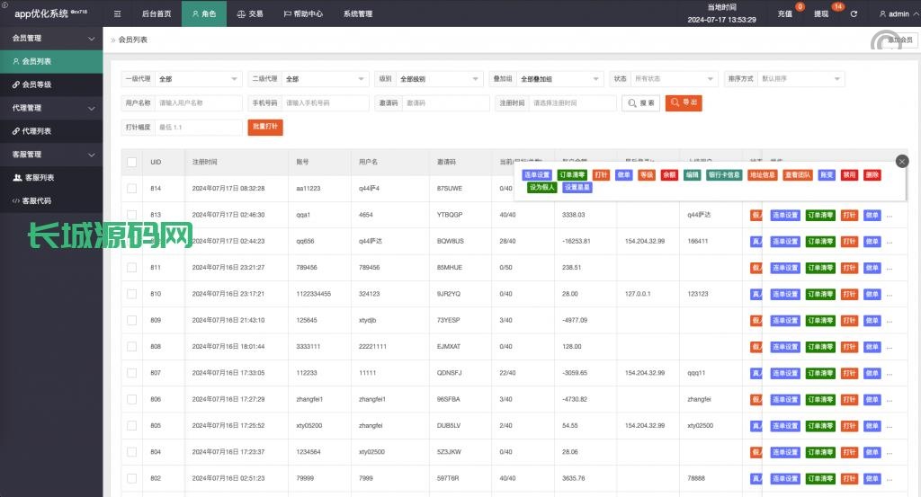Open 客服列表 via its people icon
921x497 pixels.
point(17,178)
